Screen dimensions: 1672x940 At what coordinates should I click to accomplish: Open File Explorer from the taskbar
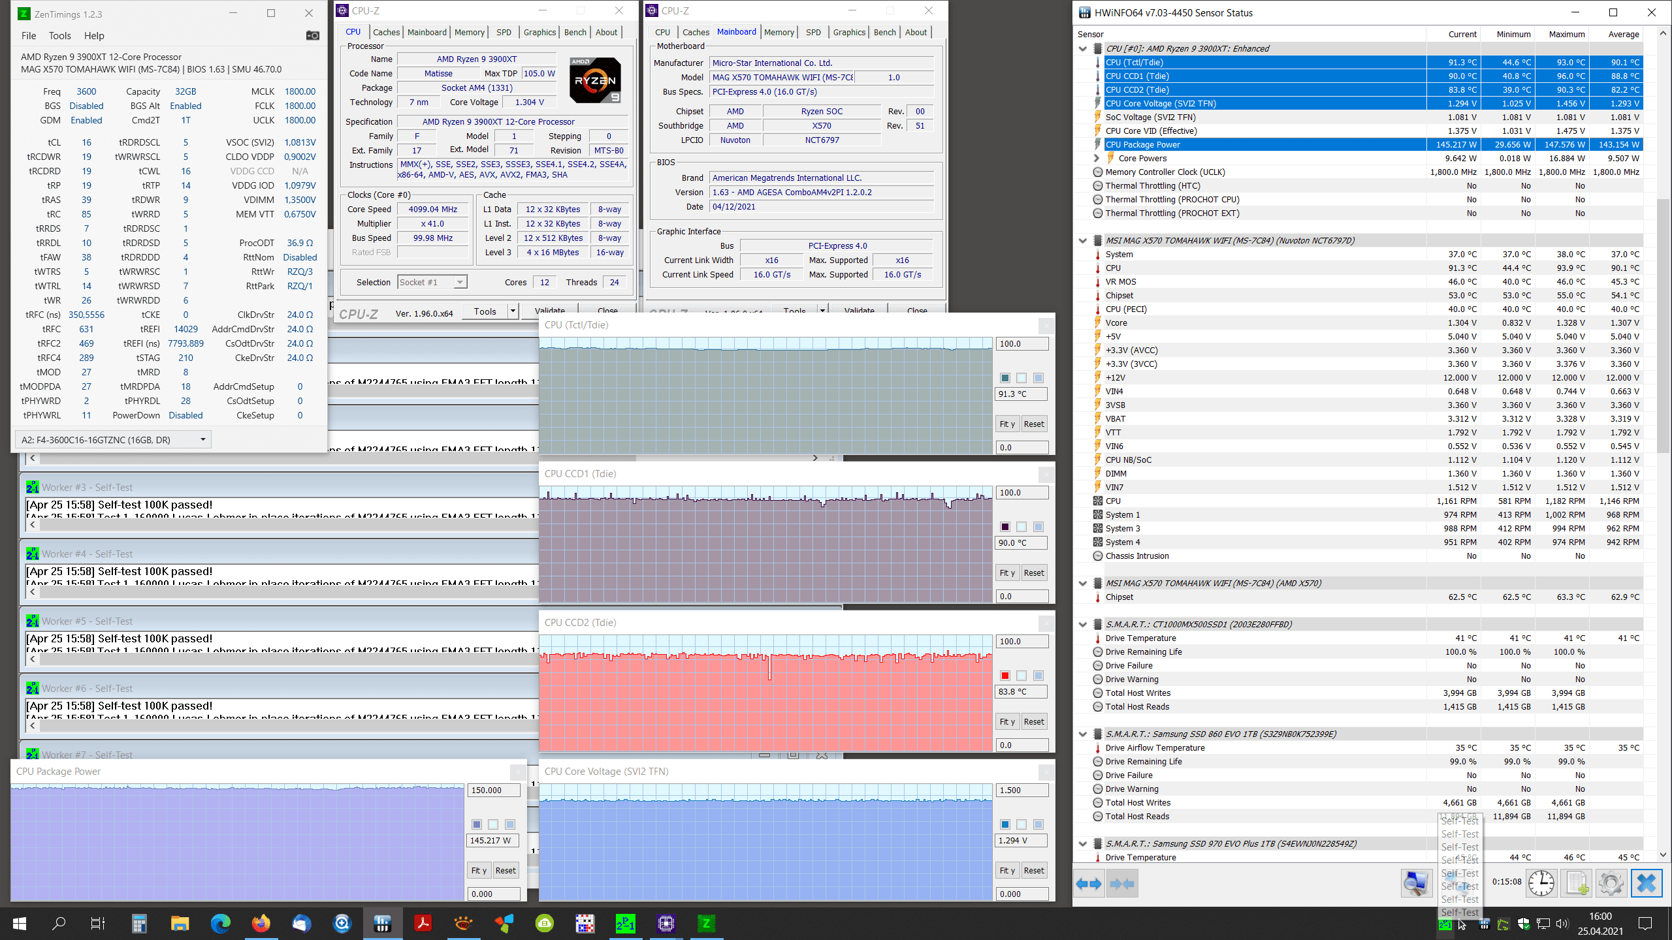[x=180, y=923]
